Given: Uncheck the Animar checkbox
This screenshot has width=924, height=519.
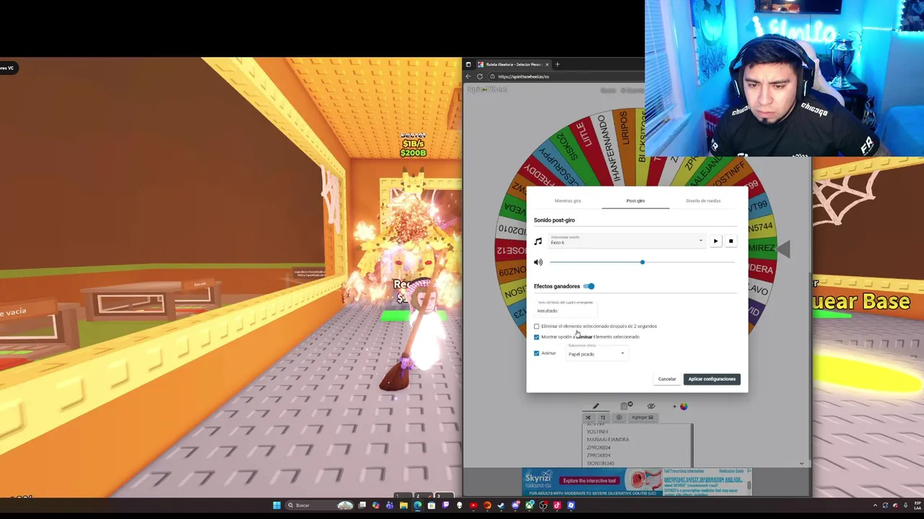Looking at the screenshot, I should (536, 353).
